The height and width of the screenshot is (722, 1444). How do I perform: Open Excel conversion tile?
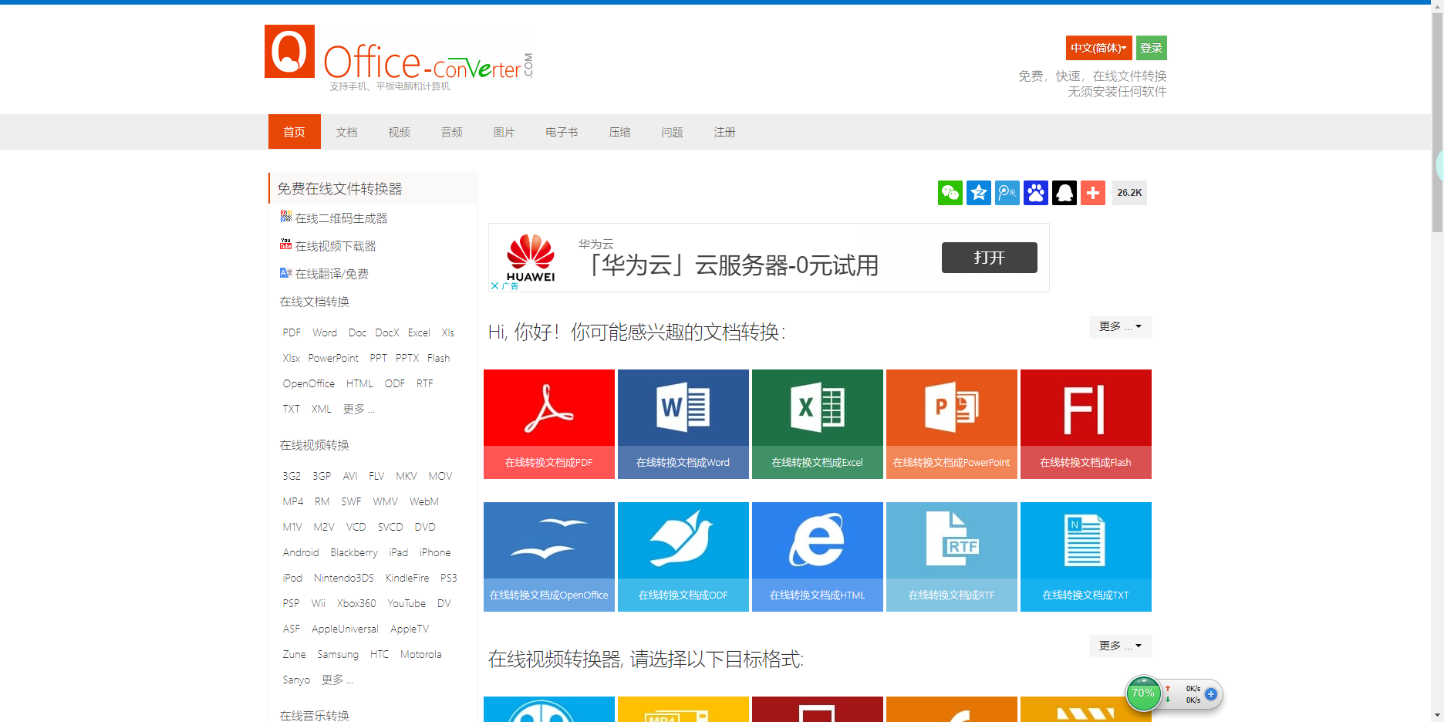click(x=818, y=424)
